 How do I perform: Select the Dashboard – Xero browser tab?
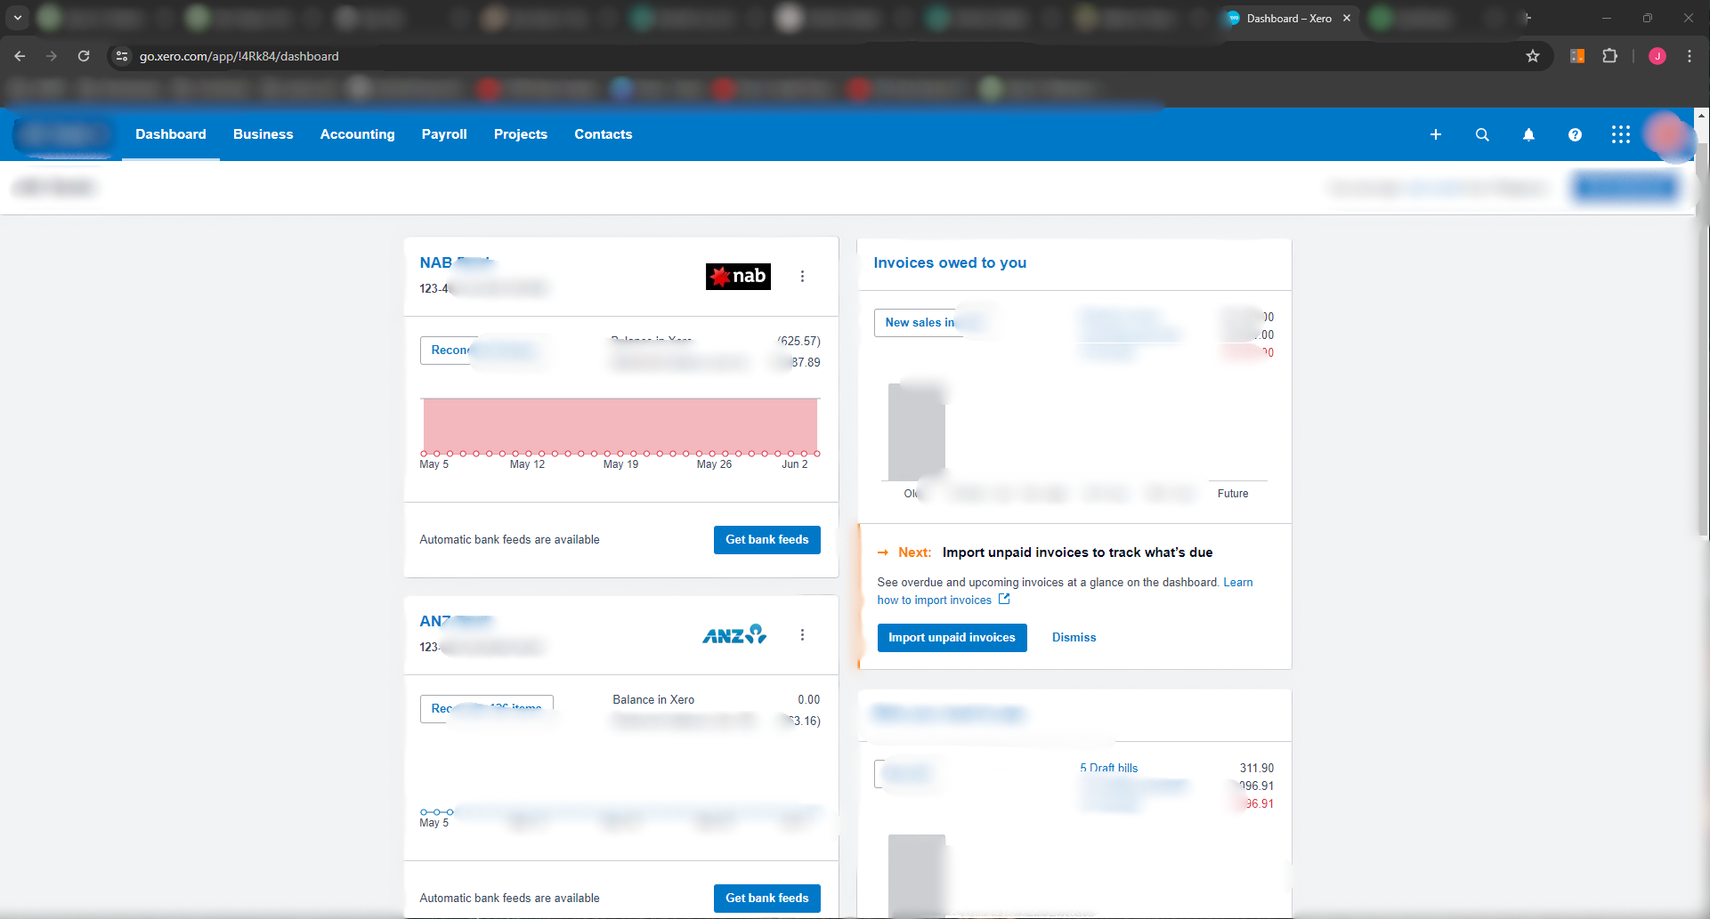[1288, 19]
